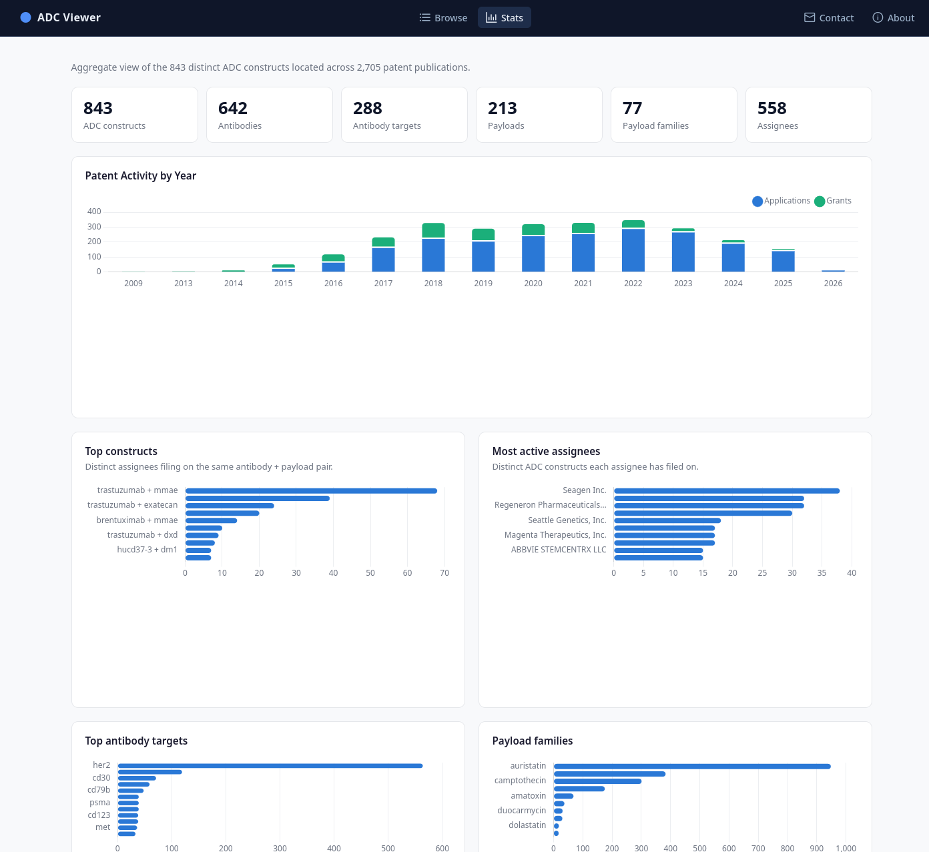Switch to the Browse tab
The image size is (929, 852).
[x=443, y=17]
